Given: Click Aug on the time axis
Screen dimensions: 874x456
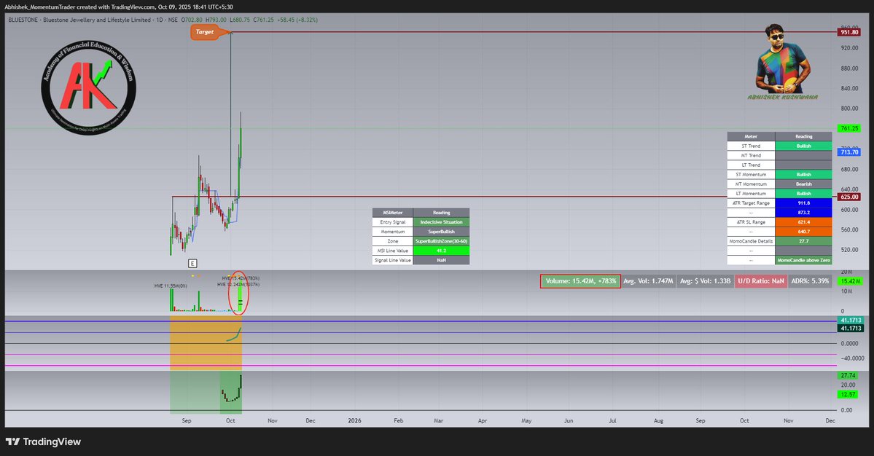Looking at the screenshot, I should click(658, 420).
